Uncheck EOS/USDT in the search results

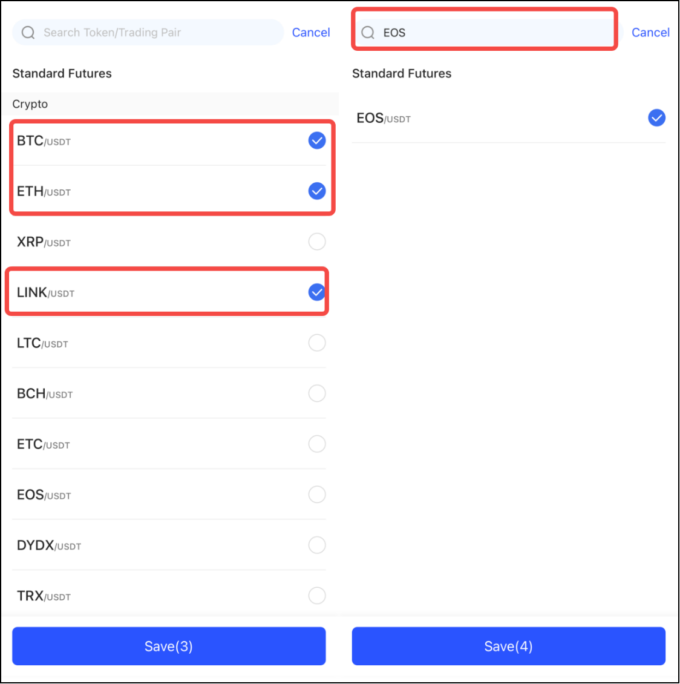coord(656,117)
